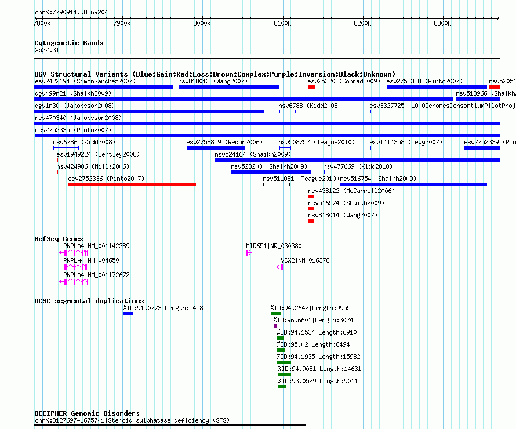This screenshot has height=429, width=516.
Task: Open the DECIPHER Genomic Disorders track title
Action: point(87,413)
